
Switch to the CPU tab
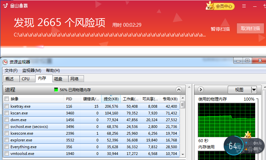(27, 79)
